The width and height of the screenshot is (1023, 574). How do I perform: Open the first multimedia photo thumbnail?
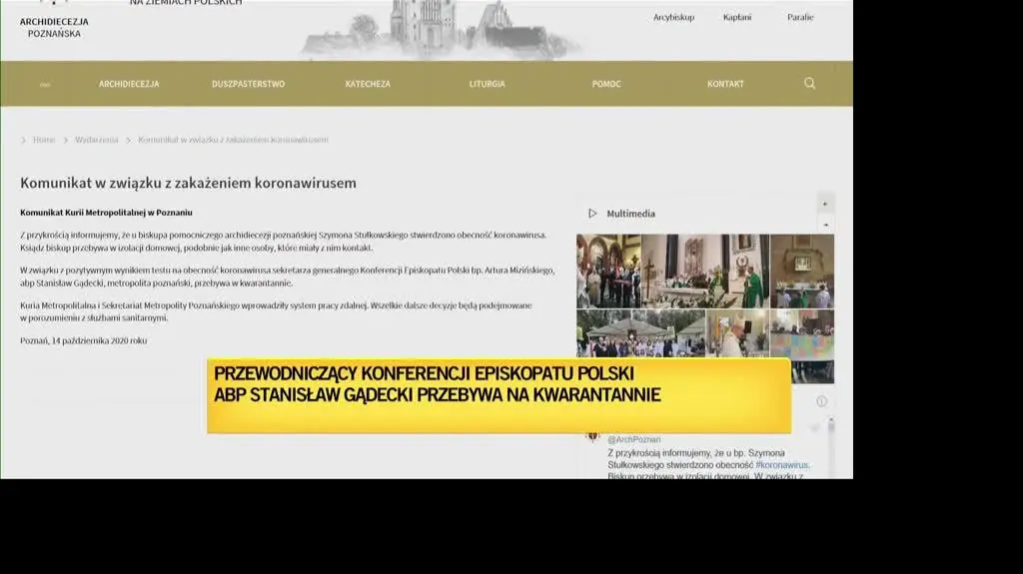pos(608,272)
